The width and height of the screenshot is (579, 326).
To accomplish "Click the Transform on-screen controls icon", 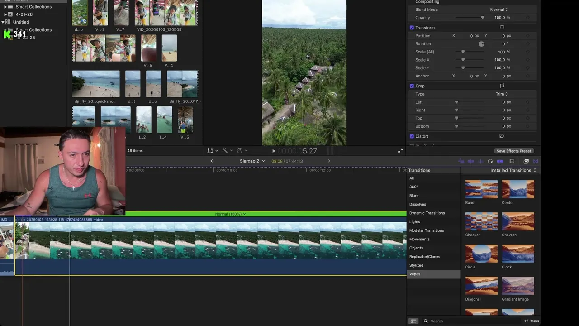I will pyautogui.click(x=502, y=28).
